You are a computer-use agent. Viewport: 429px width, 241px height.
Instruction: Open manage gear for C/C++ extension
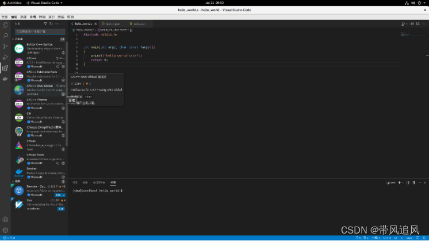coord(63,67)
